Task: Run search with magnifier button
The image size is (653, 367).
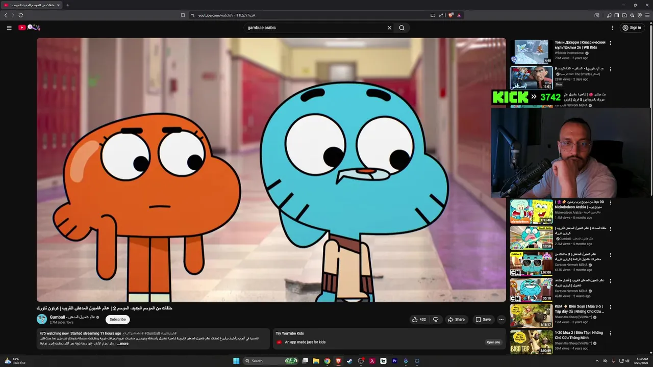Action: pyautogui.click(x=401, y=28)
